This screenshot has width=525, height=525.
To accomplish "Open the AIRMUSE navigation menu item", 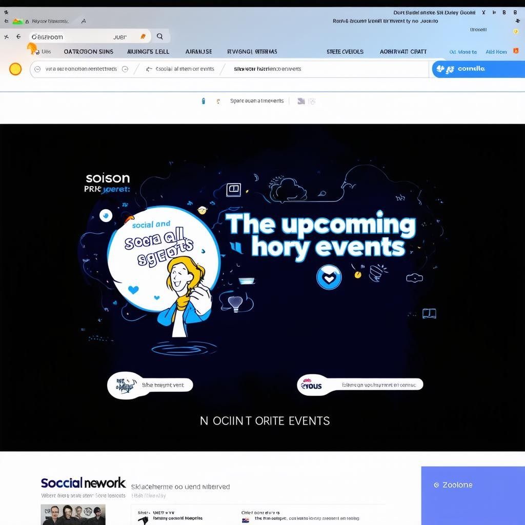I will coord(198,52).
